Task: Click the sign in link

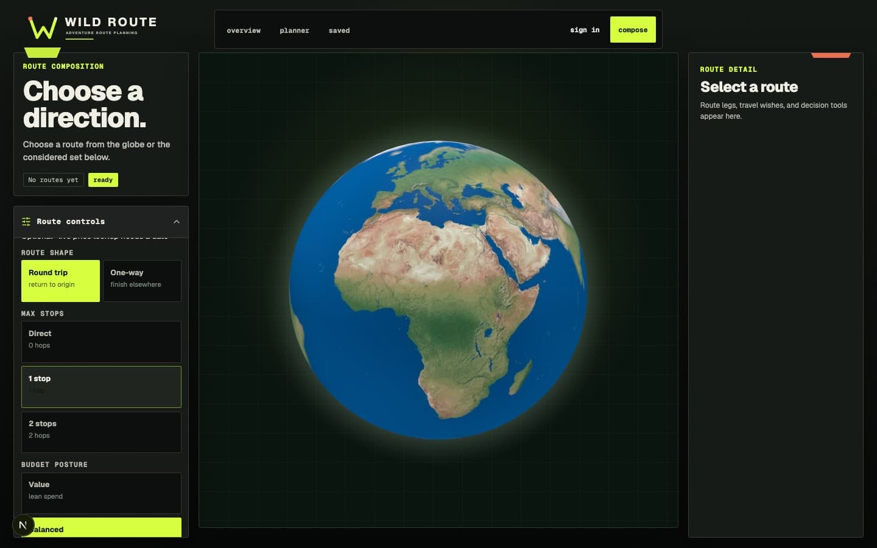Action: [585, 30]
